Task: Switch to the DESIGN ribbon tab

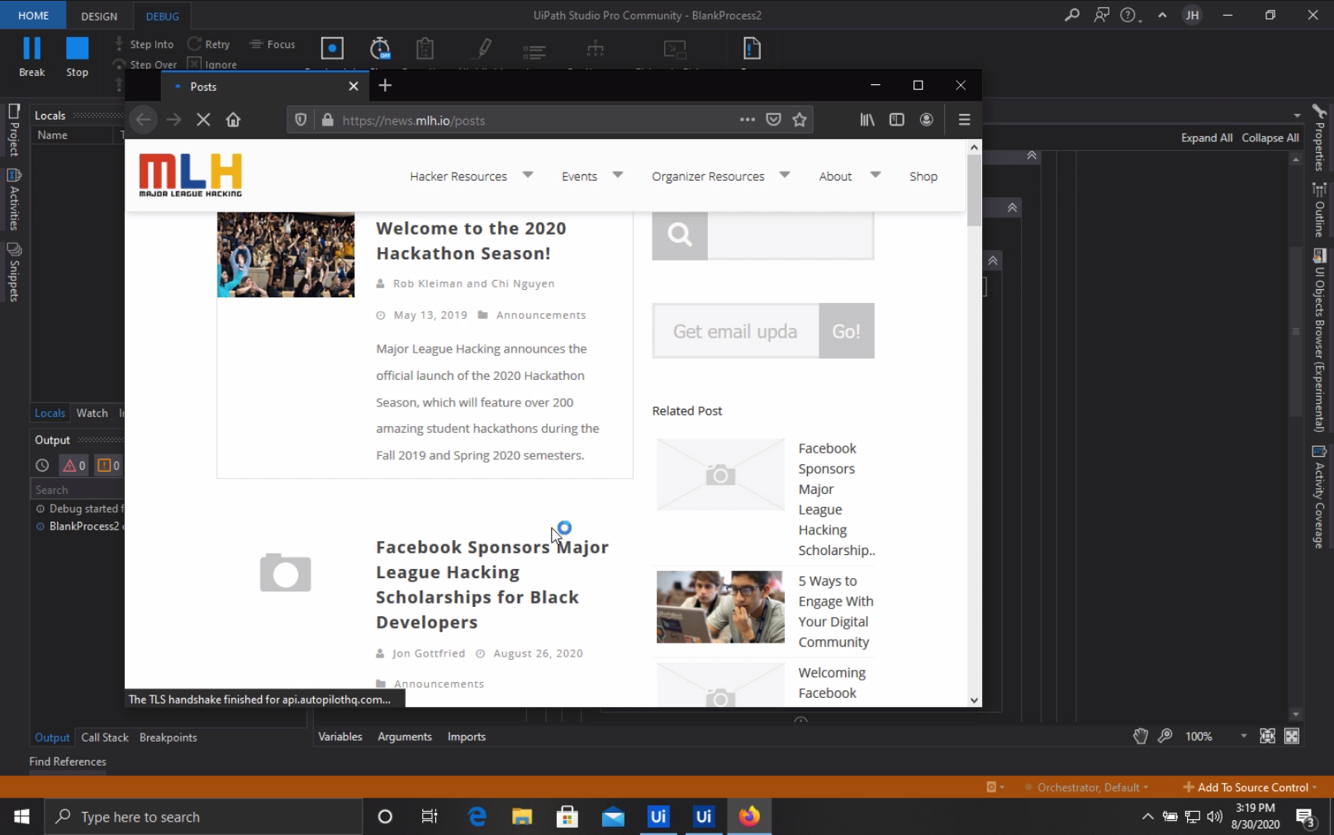Action: pos(99,16)
